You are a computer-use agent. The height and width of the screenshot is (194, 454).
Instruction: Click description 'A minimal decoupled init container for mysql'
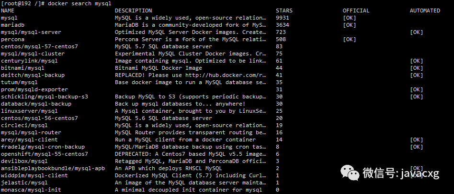point(189,190)
